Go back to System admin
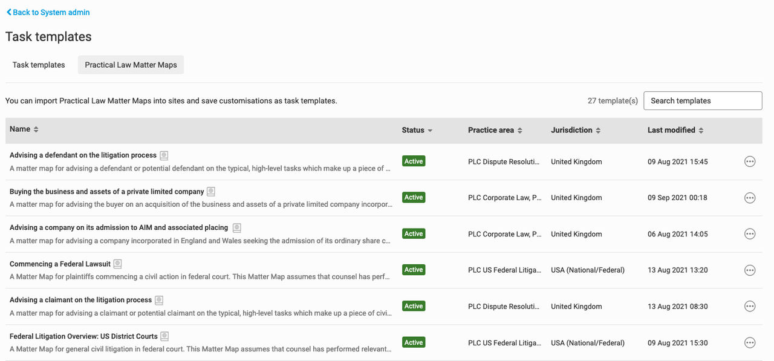This screenshot has height=361, width=774. [48, 12]
